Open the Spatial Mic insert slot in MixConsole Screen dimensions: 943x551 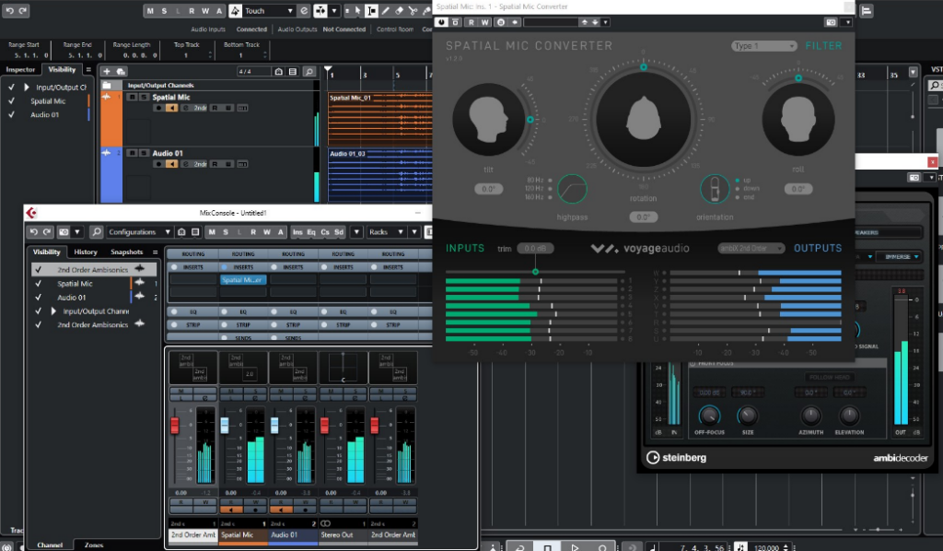[x=244, y=278]
